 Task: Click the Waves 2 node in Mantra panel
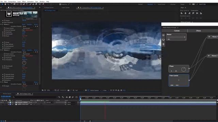[x=213, y=56]
